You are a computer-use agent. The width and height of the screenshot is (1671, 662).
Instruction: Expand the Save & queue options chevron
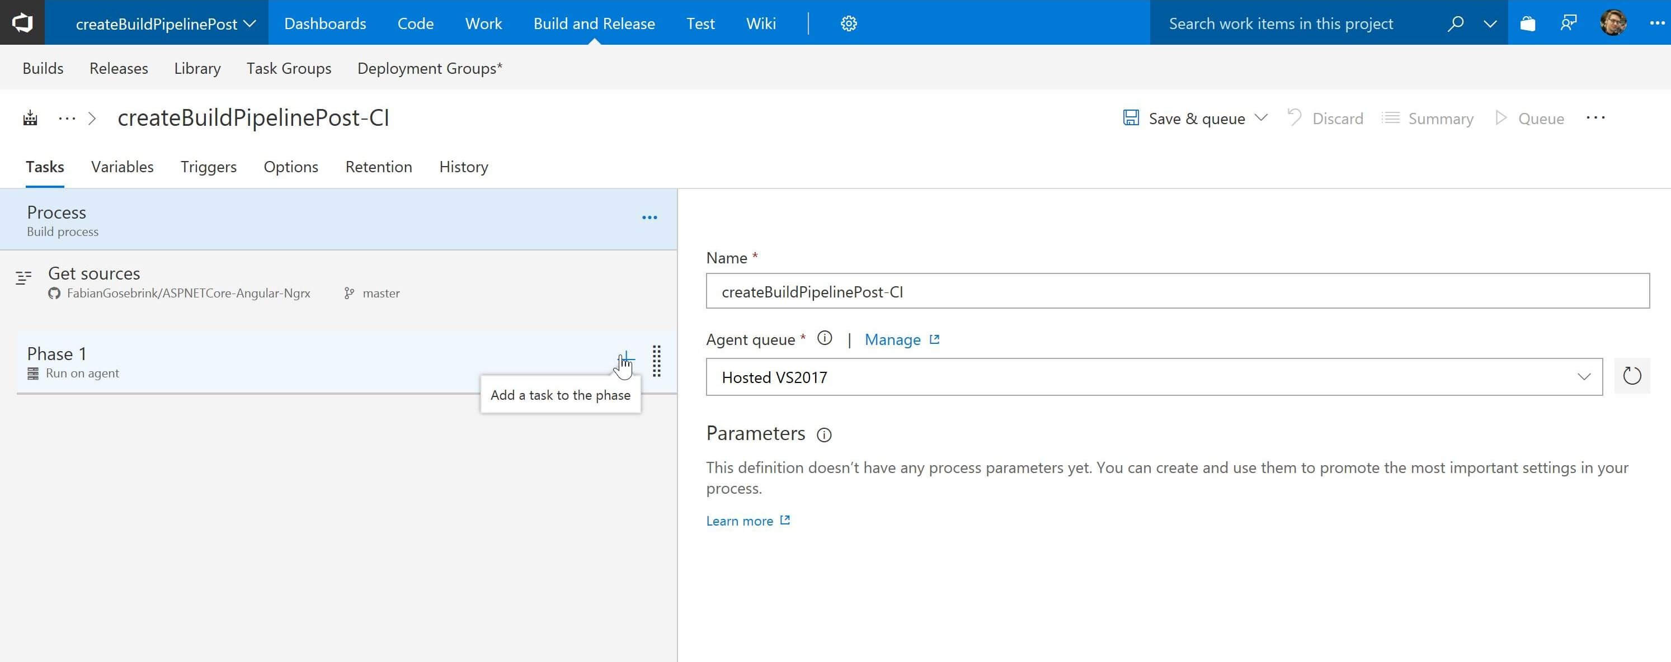[1261, 118]
